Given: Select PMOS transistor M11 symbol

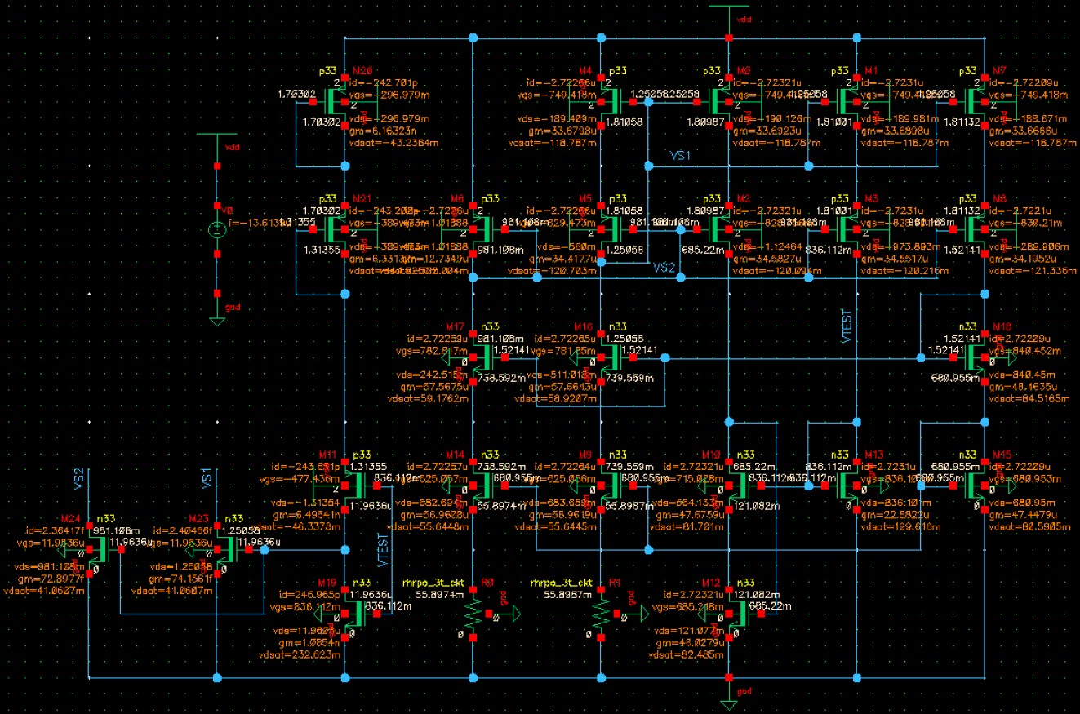Looking at the screenshot, I should click(x=356, y=486).
